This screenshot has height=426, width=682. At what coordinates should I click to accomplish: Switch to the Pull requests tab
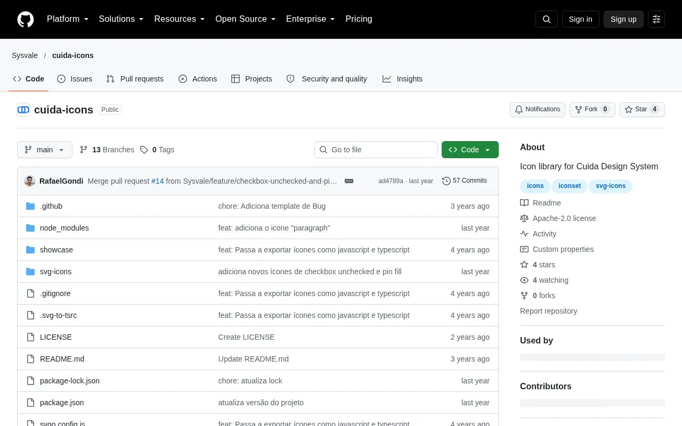(x=135, y=79)
